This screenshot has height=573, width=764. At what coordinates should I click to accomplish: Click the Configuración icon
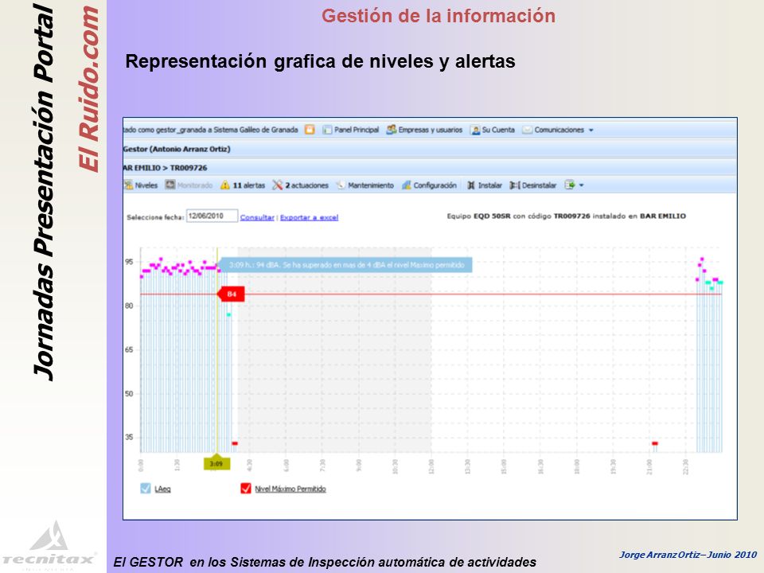point(407,185)
